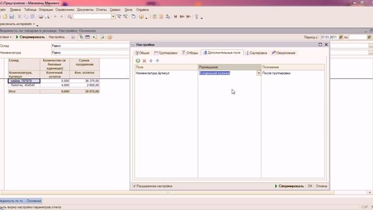Click the Paste icon in main toolbar
Screen dimensions: 373x210
[x=33, y=17]
